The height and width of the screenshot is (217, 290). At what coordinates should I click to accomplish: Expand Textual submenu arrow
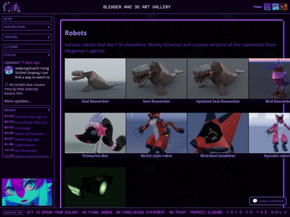coord(49,37)
